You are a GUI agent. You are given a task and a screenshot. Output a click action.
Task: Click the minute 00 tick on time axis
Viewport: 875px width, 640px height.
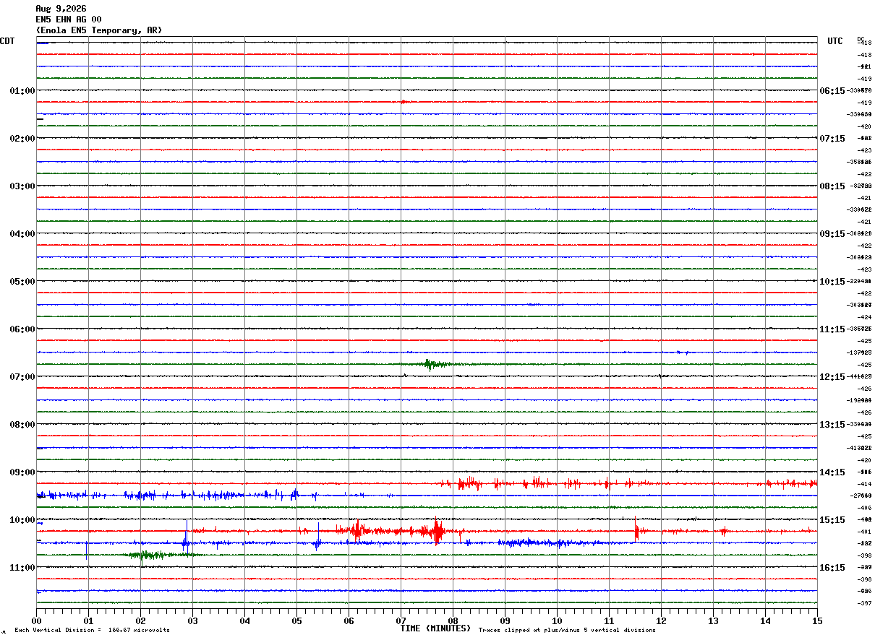pyautogui.click(x=36, y=620)
